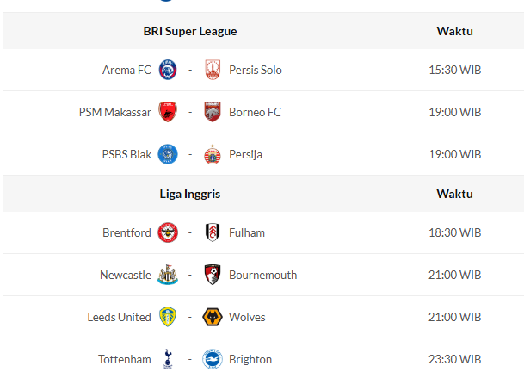The height and width of the screenshot is (378, 524).
Task: Click the Newcastle club crest
Action: (x=168, y=275)
